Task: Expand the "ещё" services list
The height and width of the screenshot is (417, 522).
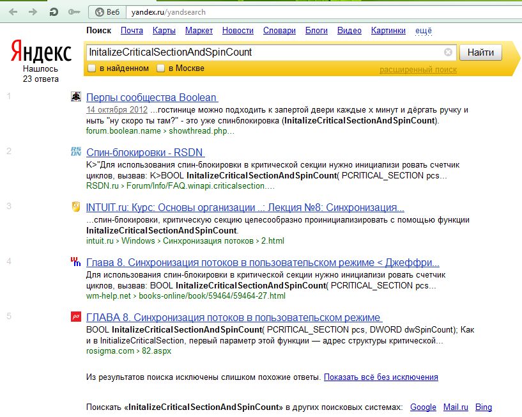Action: (424, 31)
